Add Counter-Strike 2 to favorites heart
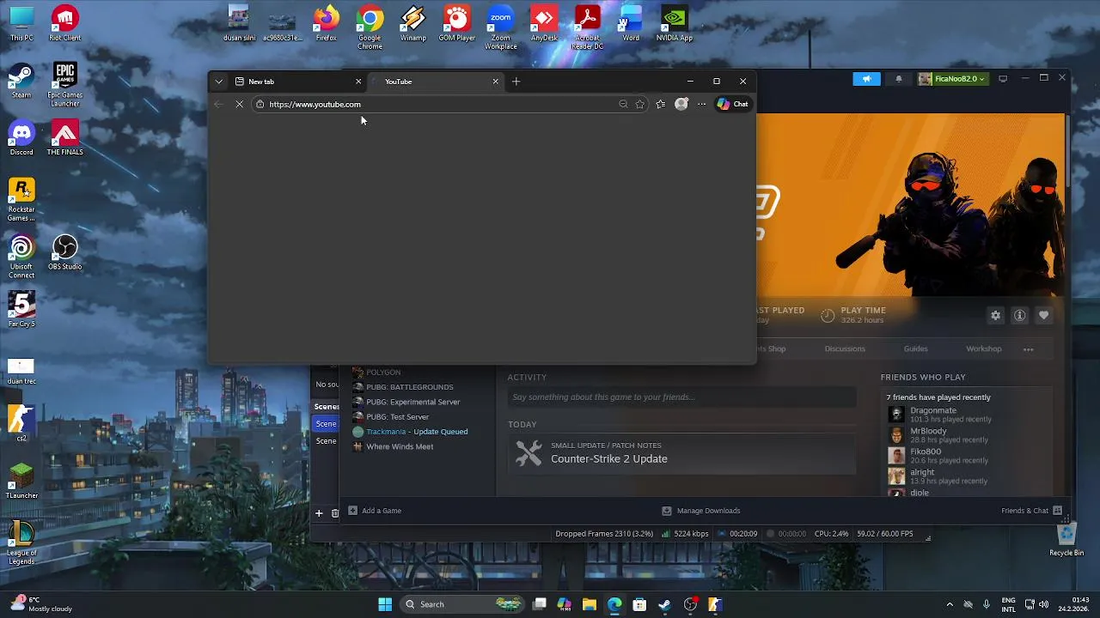 tap(1043, 315)
